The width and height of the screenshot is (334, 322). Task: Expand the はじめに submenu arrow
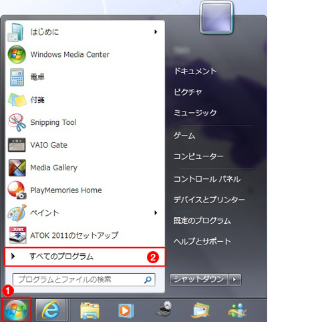pyautogui.click(x=156, y=32)
